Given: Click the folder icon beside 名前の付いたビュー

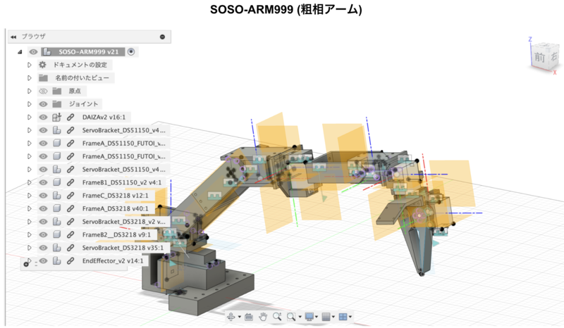Looking at the screenshot, I should pyautogui.click(x=44, y=78).
